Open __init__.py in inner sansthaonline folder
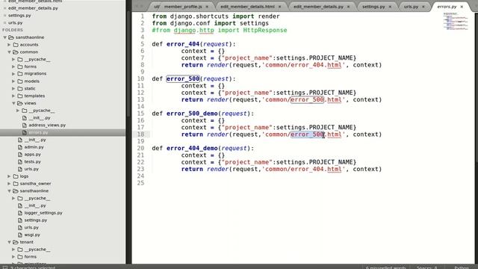Image resolution: width=478 pixels, height=269 pixels. click(x=35, y=205)
